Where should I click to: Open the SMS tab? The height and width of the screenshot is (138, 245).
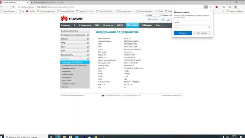pos(97,25)
